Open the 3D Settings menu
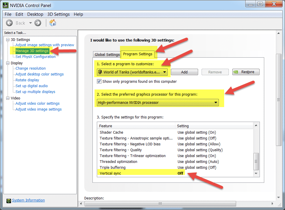This screenshot has width=285, height=210. [x=59, y=14]
